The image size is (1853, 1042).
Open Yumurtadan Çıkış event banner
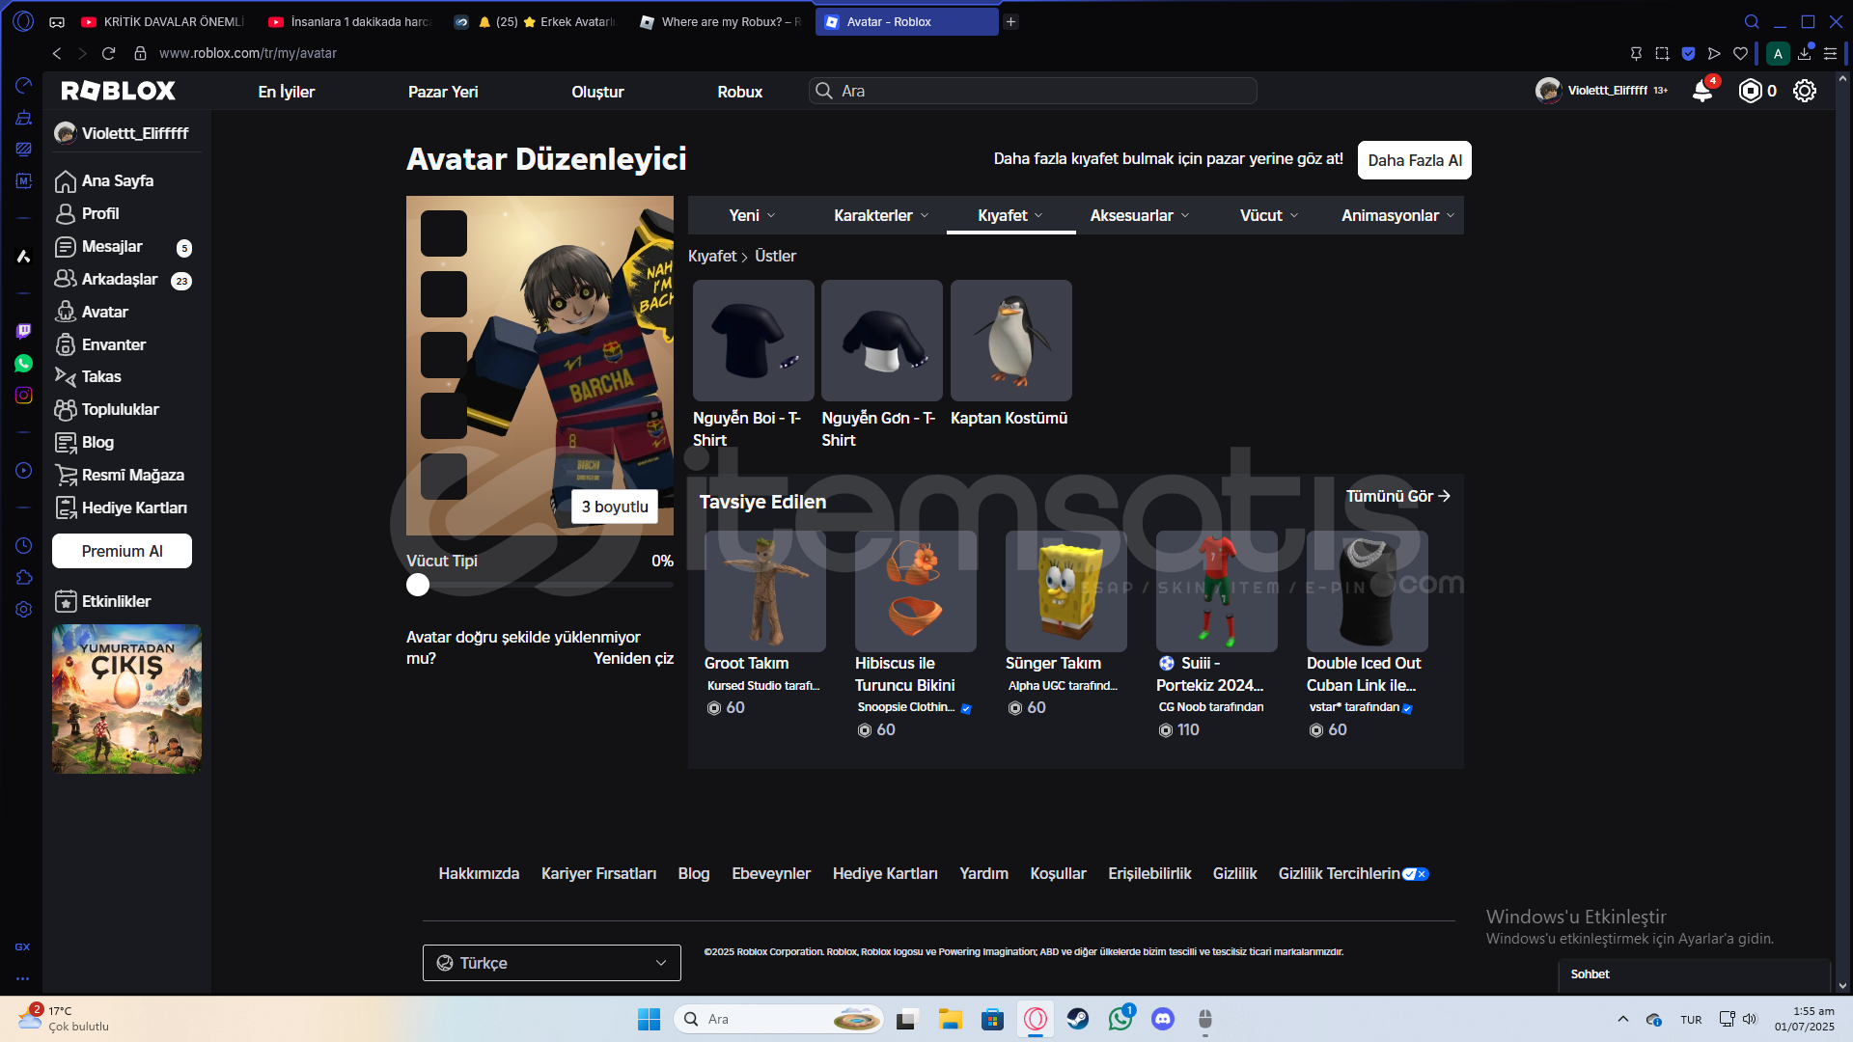pyautogui.click(x=126, y=699)
